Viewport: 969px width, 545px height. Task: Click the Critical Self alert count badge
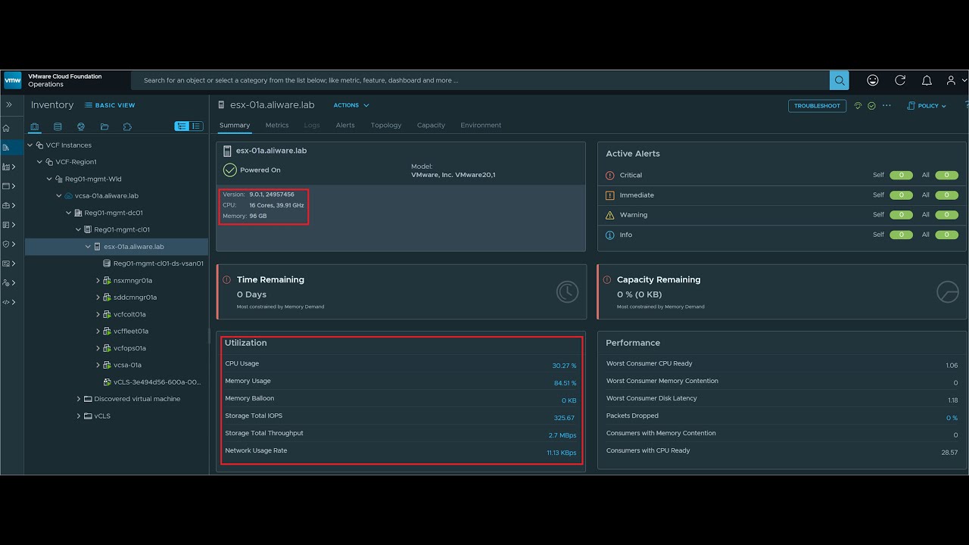[902, 175]
